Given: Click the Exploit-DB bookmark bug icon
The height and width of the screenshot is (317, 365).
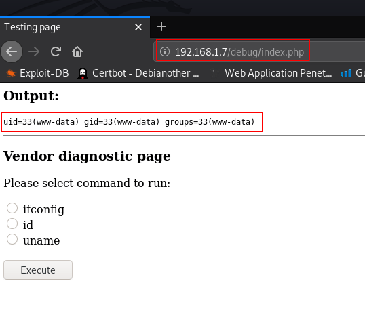Looking at the screenshot, I should click(11, 73).
